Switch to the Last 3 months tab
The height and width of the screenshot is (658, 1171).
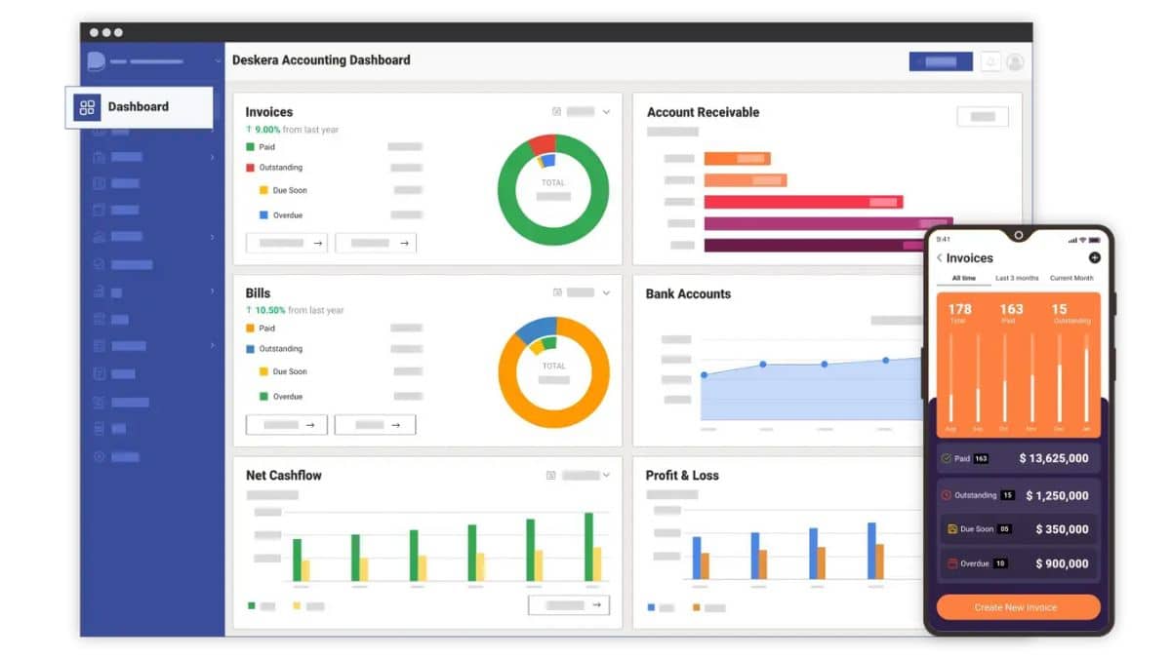point(1017,279)
